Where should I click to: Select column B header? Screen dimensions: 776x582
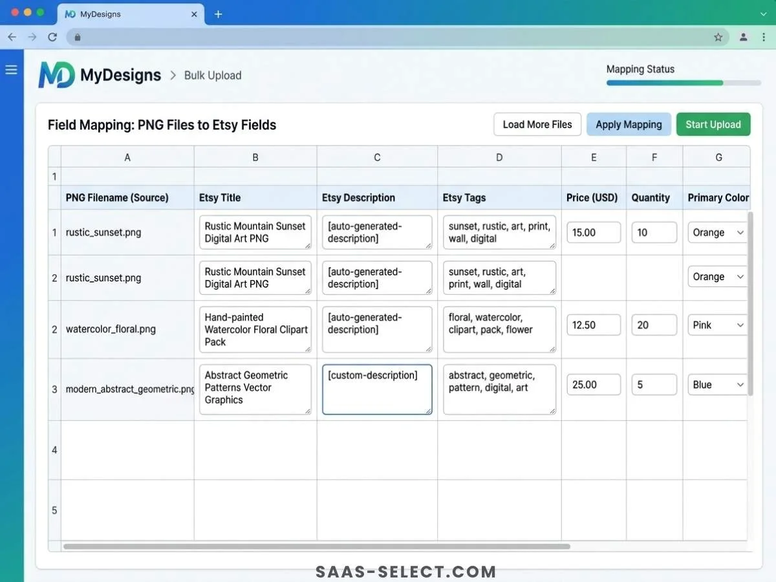pos(255,157)
